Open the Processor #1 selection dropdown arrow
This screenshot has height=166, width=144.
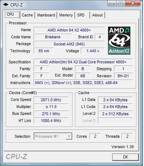(x=69, y=136)
